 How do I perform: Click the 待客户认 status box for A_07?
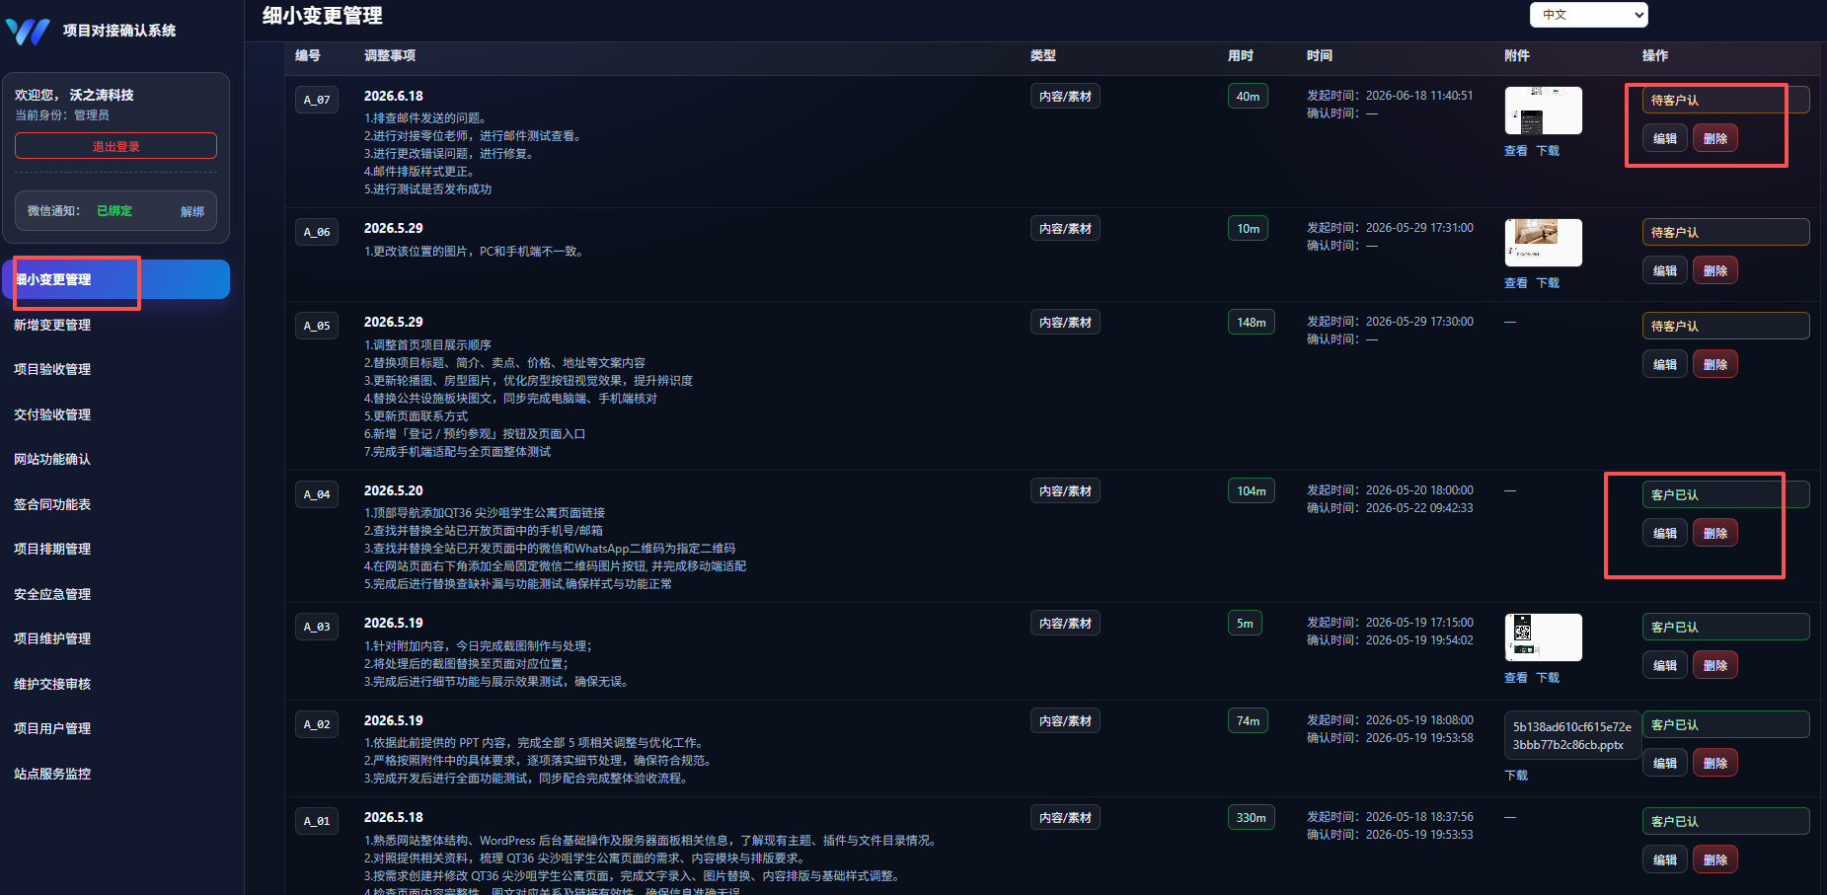click(x=1725, y=100)
